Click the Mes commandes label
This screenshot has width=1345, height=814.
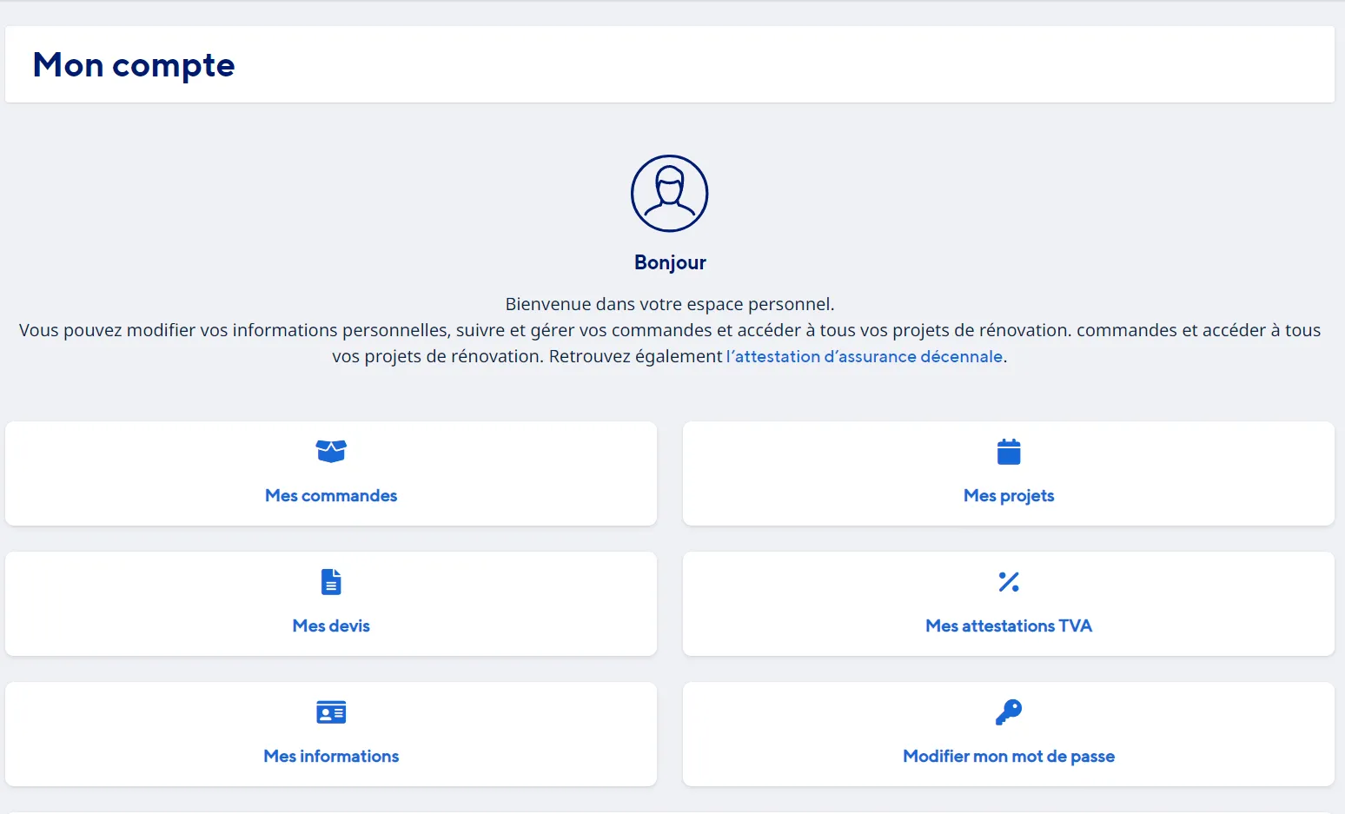pyautogui.click(x=331, y=495)
